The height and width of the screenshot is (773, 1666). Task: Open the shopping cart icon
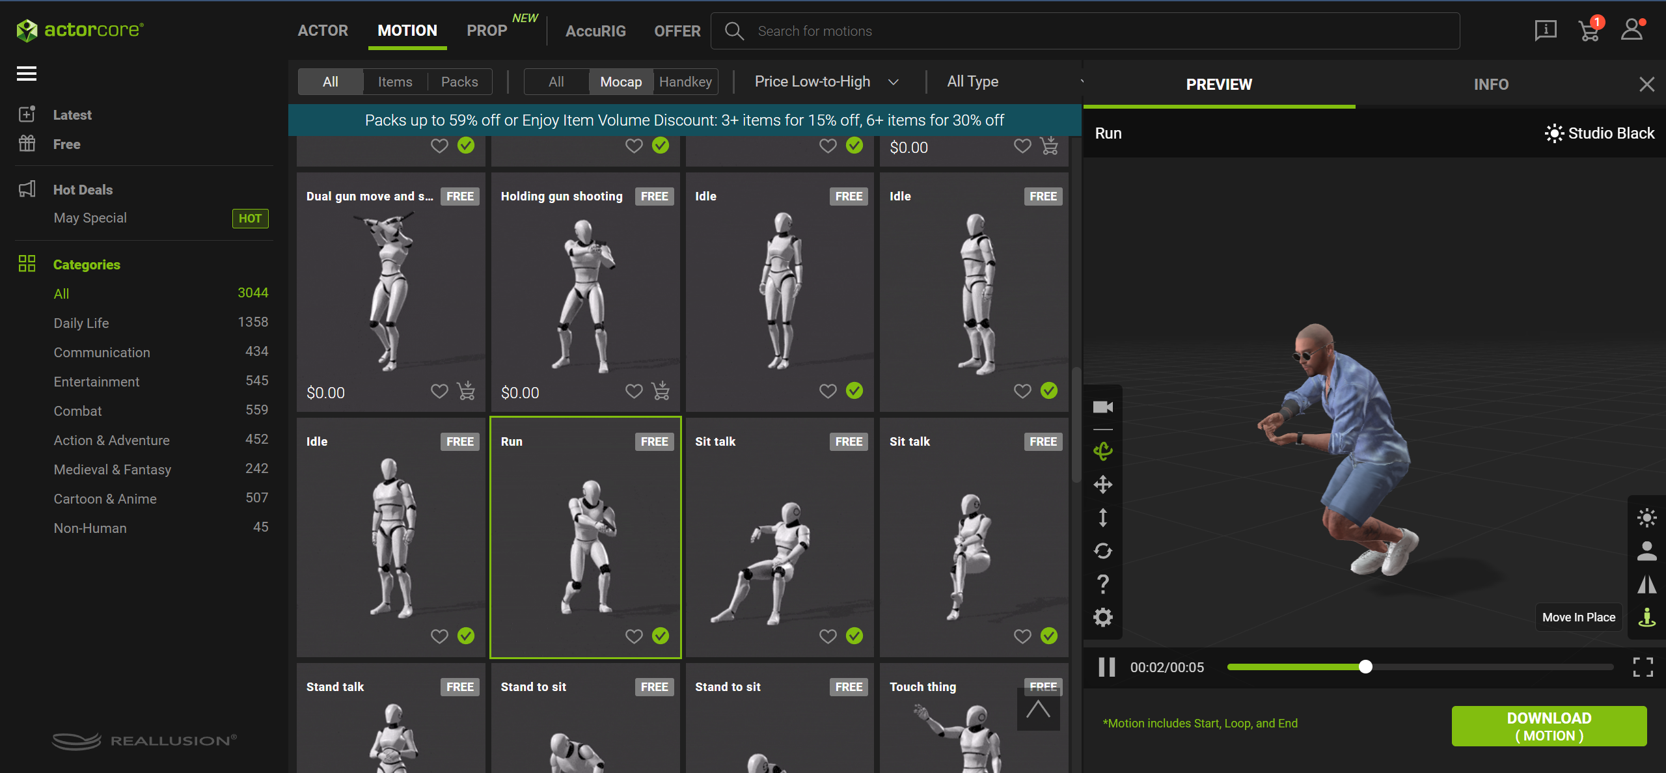pos(1589,30)
